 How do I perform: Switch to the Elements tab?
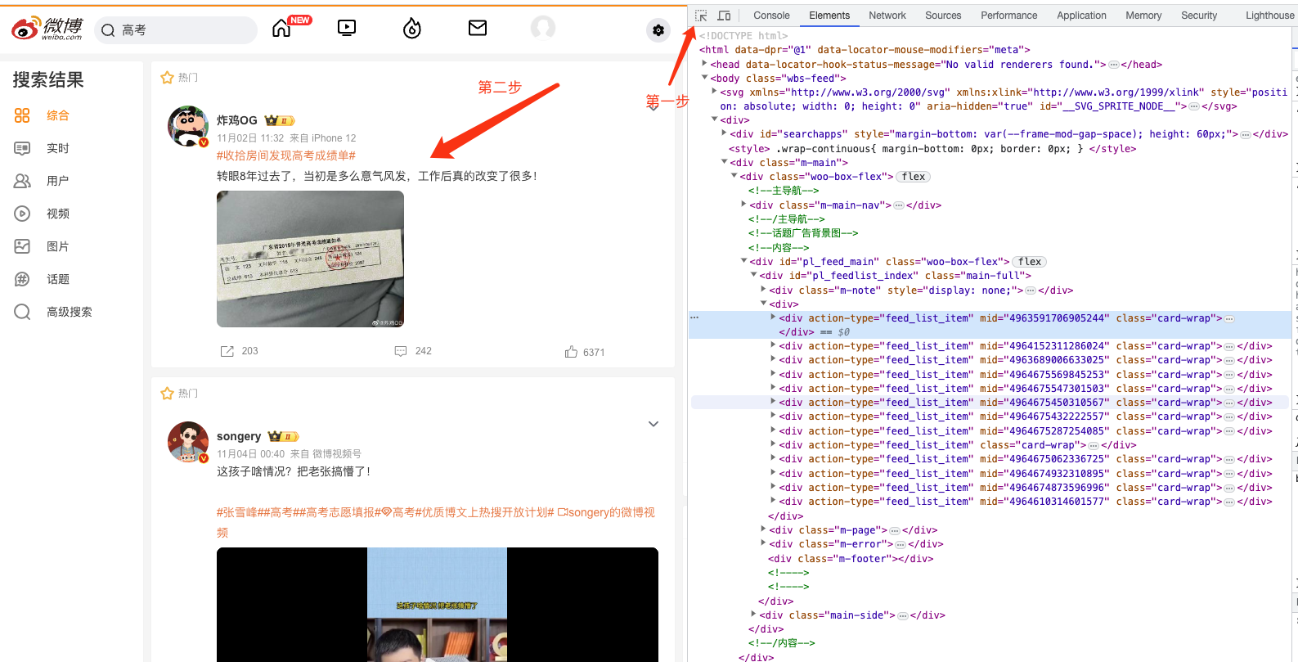(829, 16)
